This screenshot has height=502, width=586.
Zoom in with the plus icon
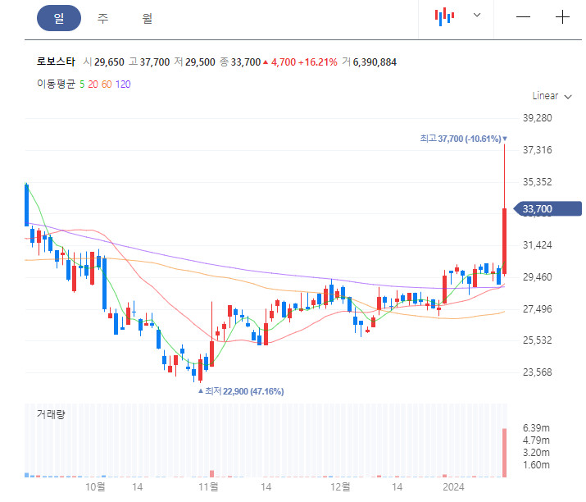click(562, 17)
